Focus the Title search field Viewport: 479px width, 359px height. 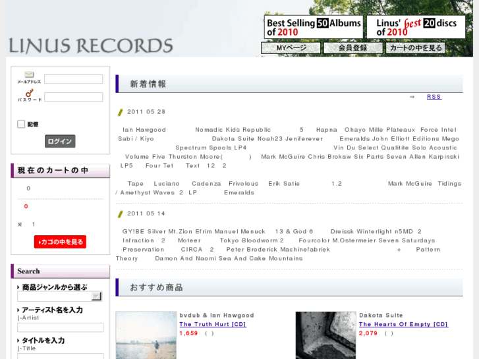coord(60,356)
